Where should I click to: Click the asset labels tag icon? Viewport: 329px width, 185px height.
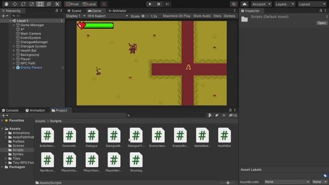coord(325,176)
